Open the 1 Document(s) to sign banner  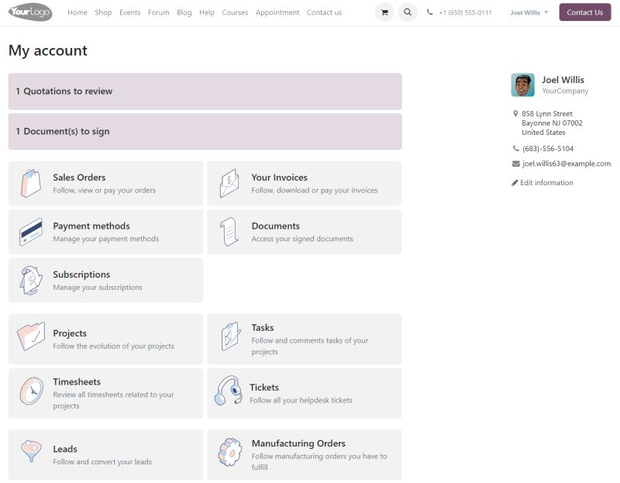click(205, 132)
